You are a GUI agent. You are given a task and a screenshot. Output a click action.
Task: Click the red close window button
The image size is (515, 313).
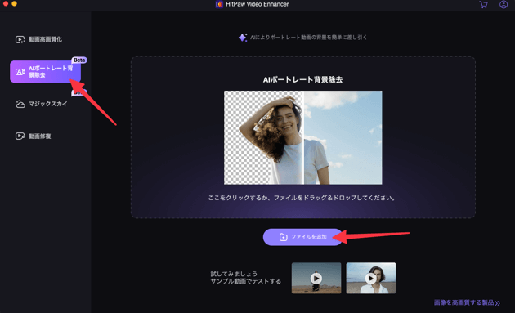click(x=5, y=3)
